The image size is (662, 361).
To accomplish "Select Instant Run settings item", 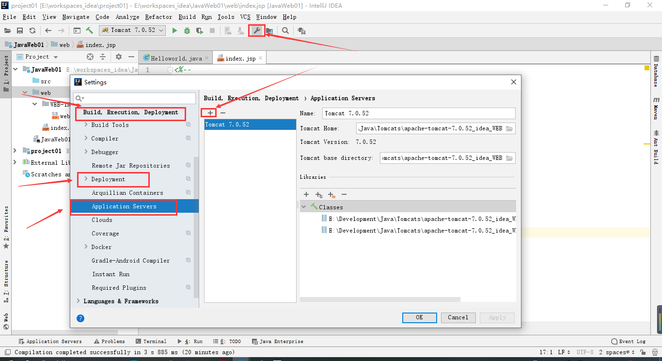I will 110,274.
